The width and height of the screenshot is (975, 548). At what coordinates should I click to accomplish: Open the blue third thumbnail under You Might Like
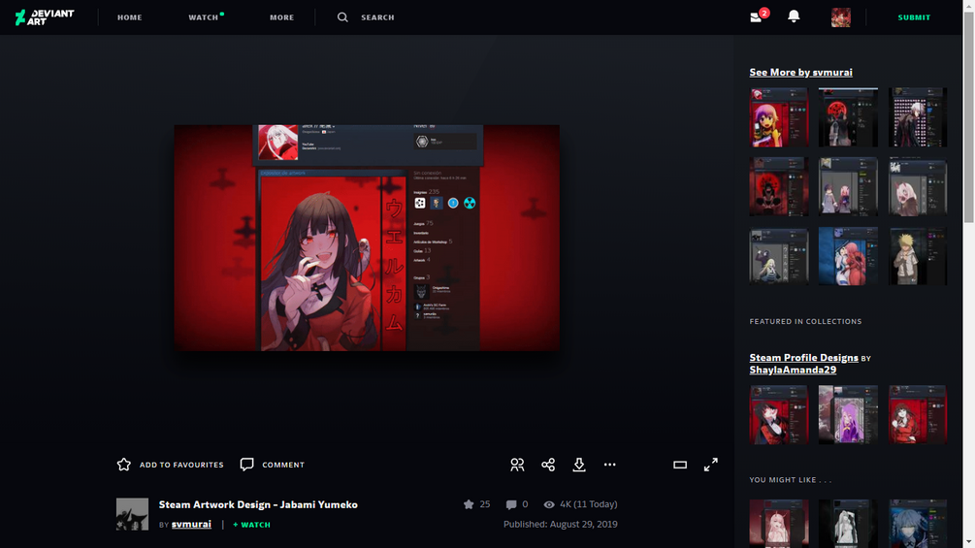pyautogui.click(x=918, y=524)
